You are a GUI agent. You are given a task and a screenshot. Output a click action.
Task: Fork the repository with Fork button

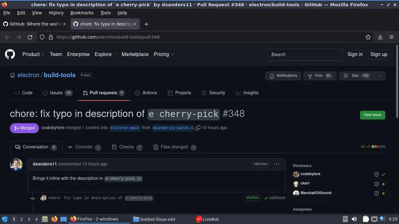coord(320,76)
